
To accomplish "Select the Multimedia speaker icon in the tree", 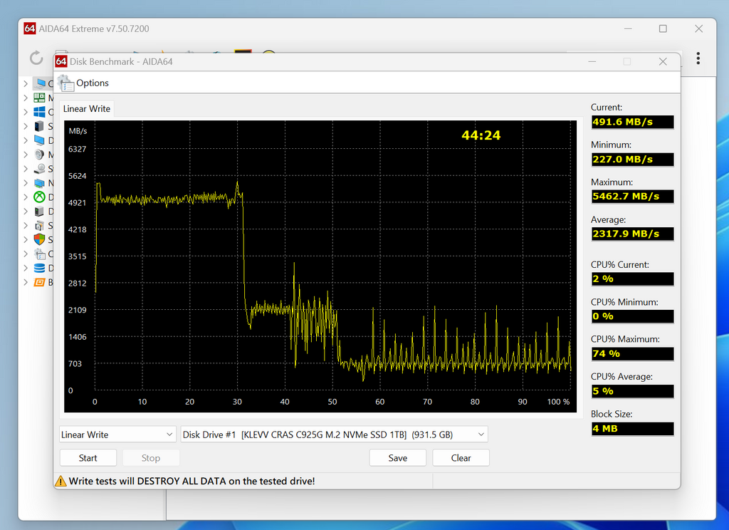I will coord(40,155).
